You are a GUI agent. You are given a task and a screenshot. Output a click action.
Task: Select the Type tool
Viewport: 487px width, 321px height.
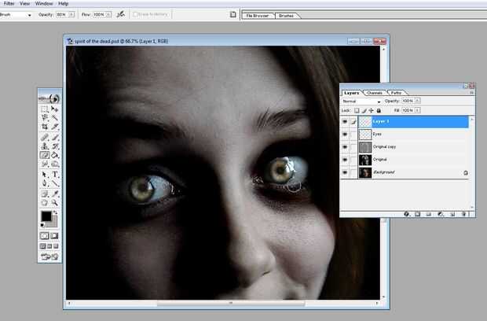click(x=55, y=175)
